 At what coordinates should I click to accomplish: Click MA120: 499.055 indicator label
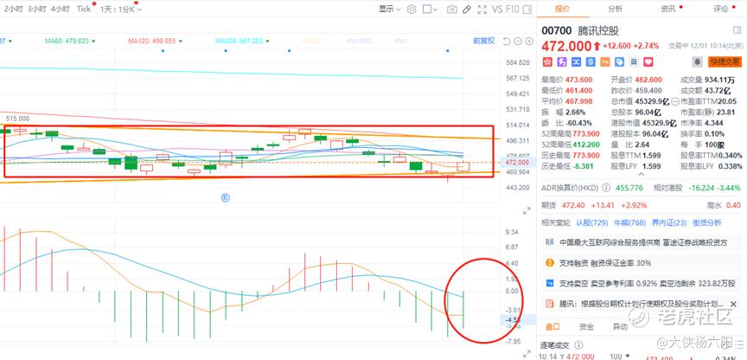(x=151, y=42)
